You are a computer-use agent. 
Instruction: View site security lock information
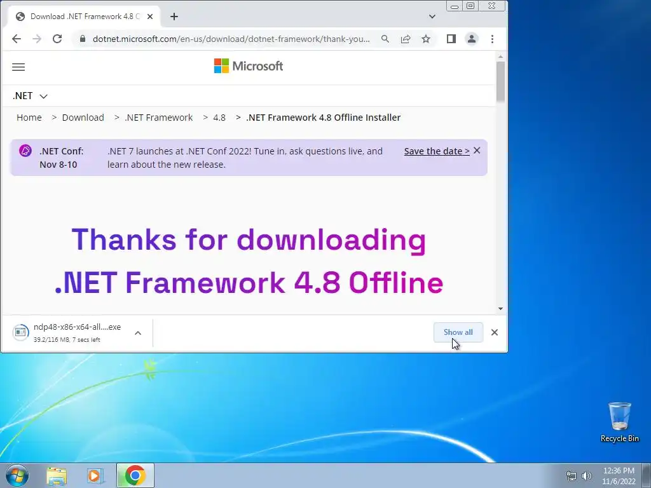click(83, 39)
